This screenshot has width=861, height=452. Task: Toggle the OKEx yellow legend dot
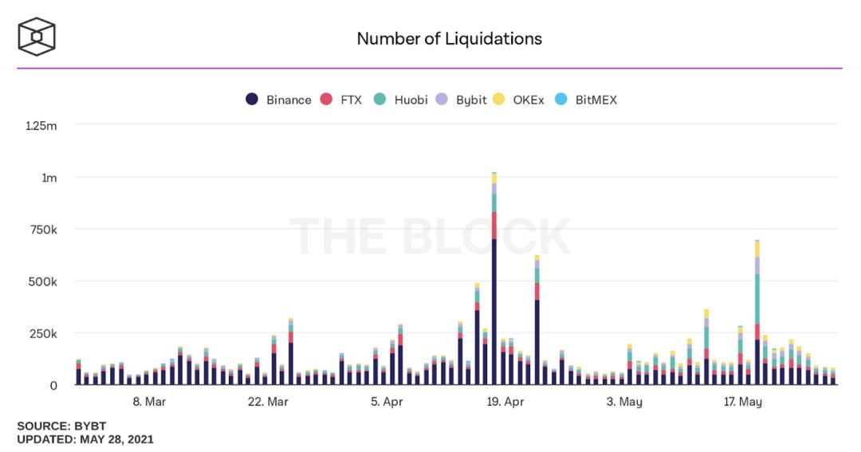pos(498,100)
